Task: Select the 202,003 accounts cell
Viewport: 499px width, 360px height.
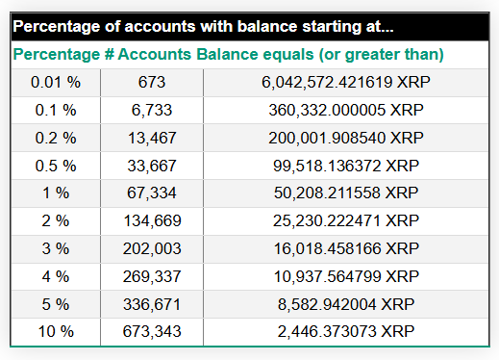Action: tap(152, 248)
